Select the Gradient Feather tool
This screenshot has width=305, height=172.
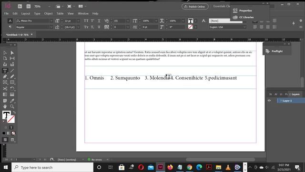coord(12,95)
